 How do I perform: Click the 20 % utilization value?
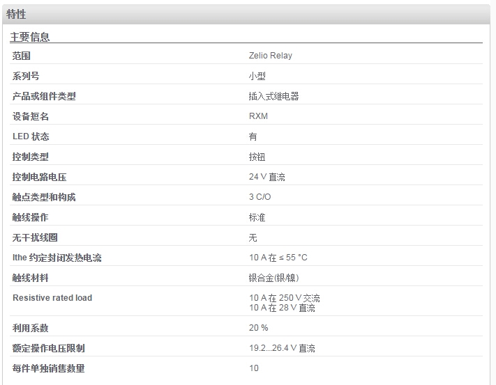[x=258, y=328]
